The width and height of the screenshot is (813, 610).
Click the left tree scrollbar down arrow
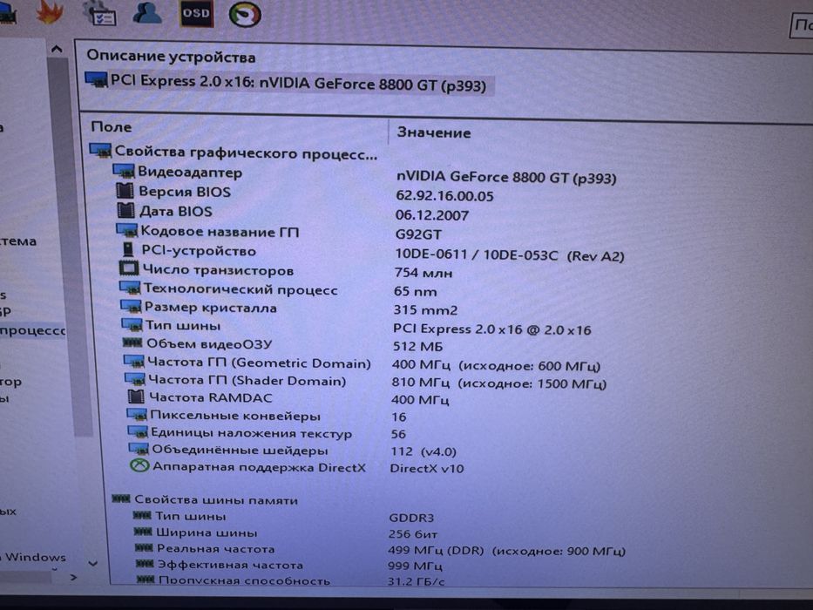point(93,563)
